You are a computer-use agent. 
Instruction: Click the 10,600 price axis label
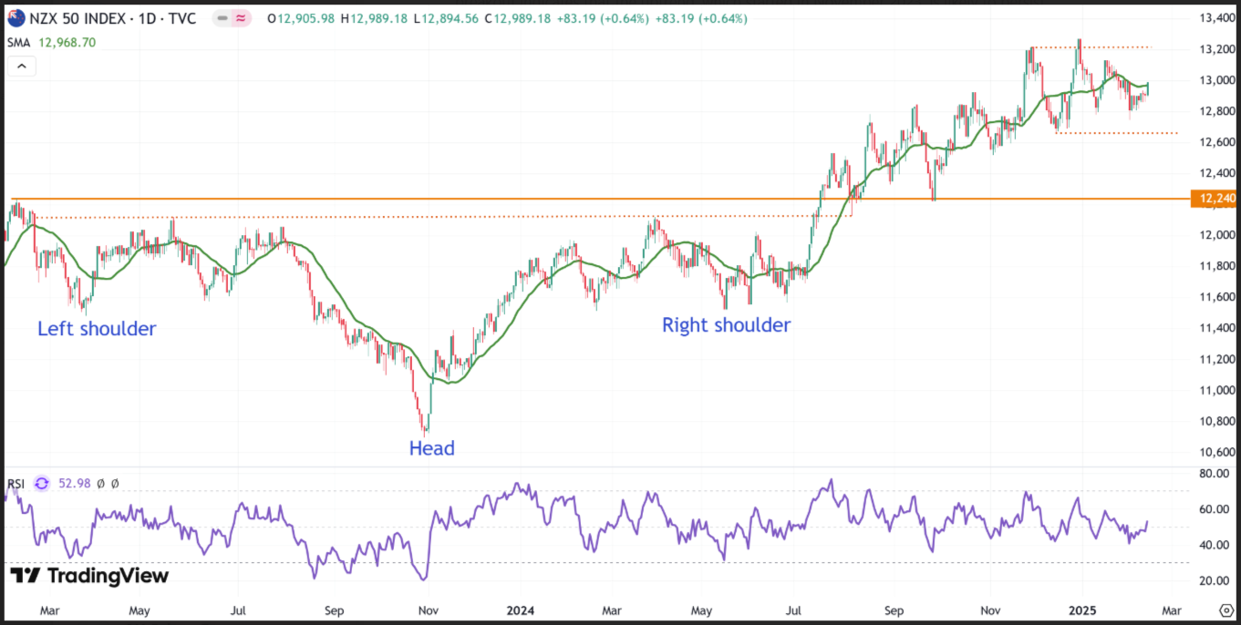(x=1215, y=452)
